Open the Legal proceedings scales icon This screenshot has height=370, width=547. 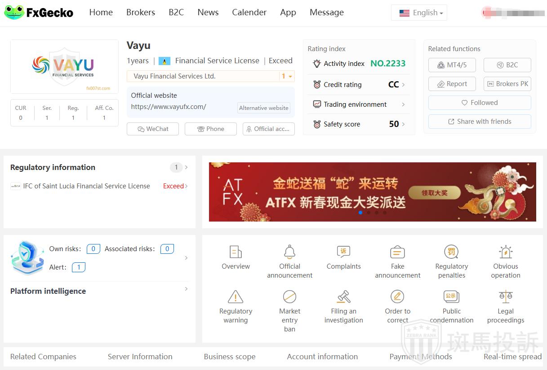(506, 297)
